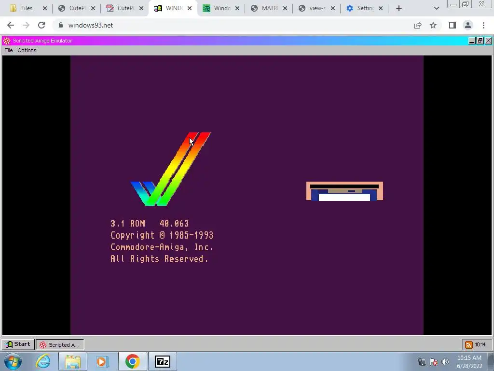Click the Windows 93 clock showing 10:14
The image size is (494, 371).
point(480,344)
